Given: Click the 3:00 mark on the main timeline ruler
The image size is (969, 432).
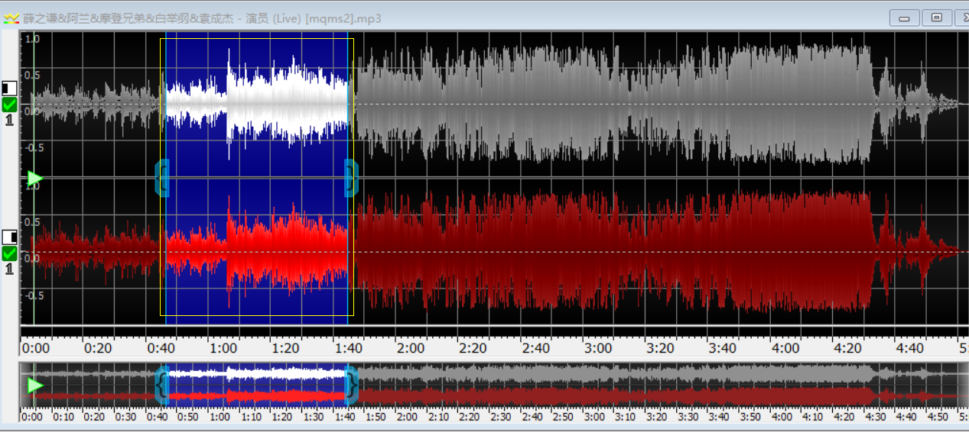Looking at the screenshot, I should [x=598, y=348].
